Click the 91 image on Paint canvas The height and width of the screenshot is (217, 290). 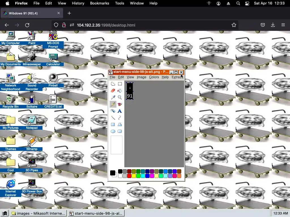[130, 91]
